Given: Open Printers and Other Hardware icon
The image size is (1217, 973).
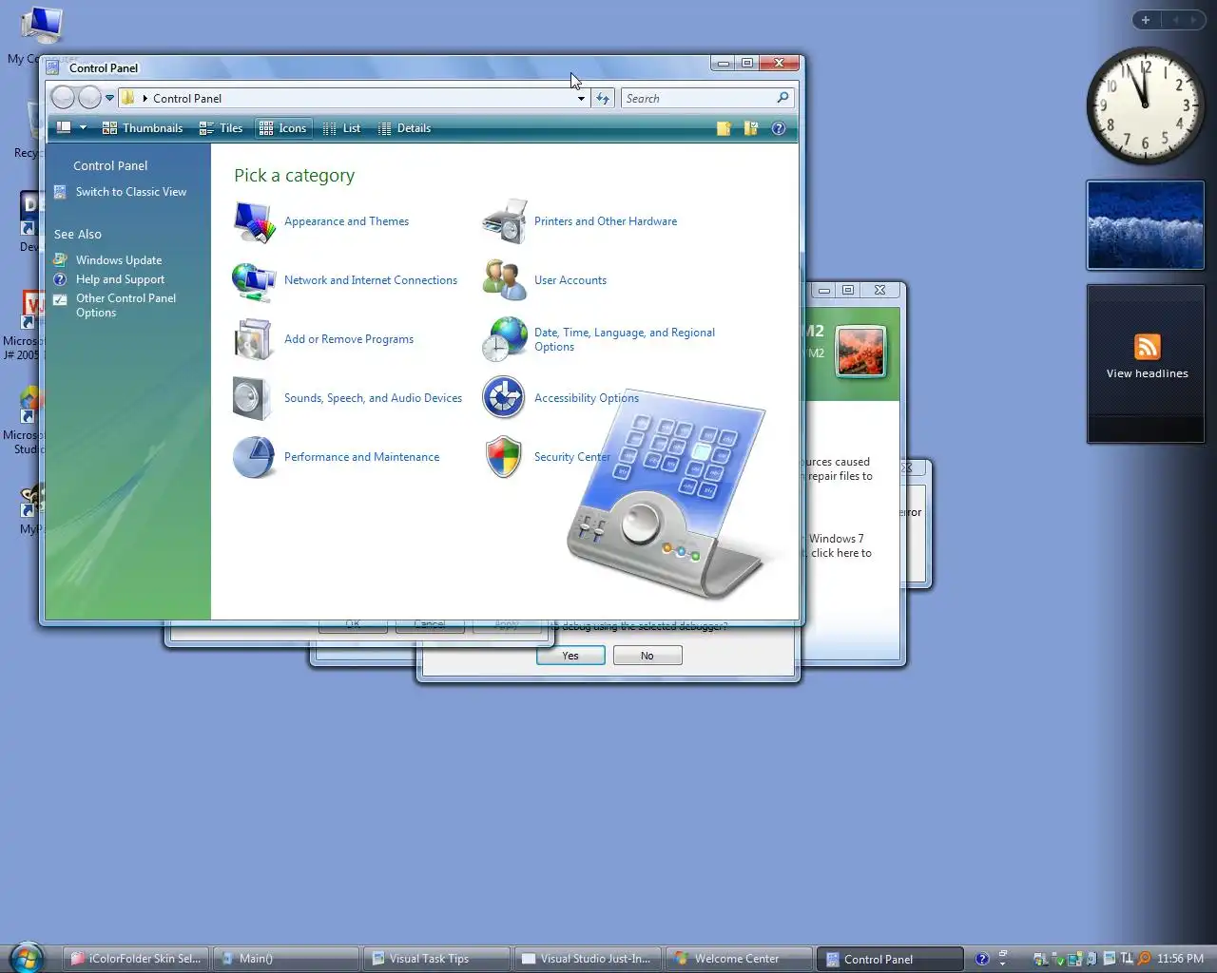Looking at the screenshot, I should coord(505,221).
